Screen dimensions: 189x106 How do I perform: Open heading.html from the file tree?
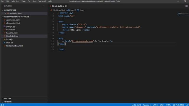12,33
